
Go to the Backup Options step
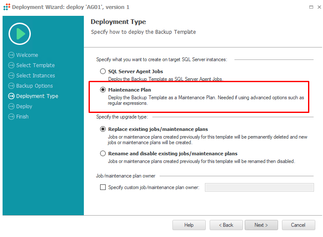point(34,86)
